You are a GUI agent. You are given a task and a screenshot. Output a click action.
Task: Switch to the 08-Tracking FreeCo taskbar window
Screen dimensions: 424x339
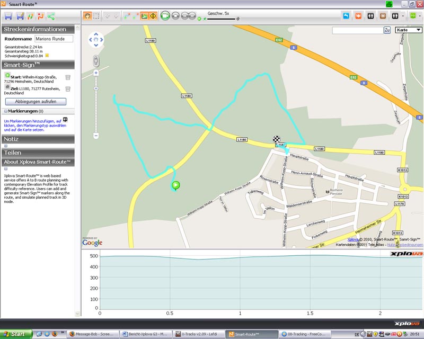(305, 334)
